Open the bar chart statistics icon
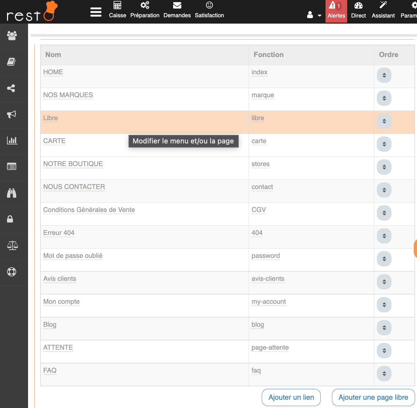 (x=12, y=140)
